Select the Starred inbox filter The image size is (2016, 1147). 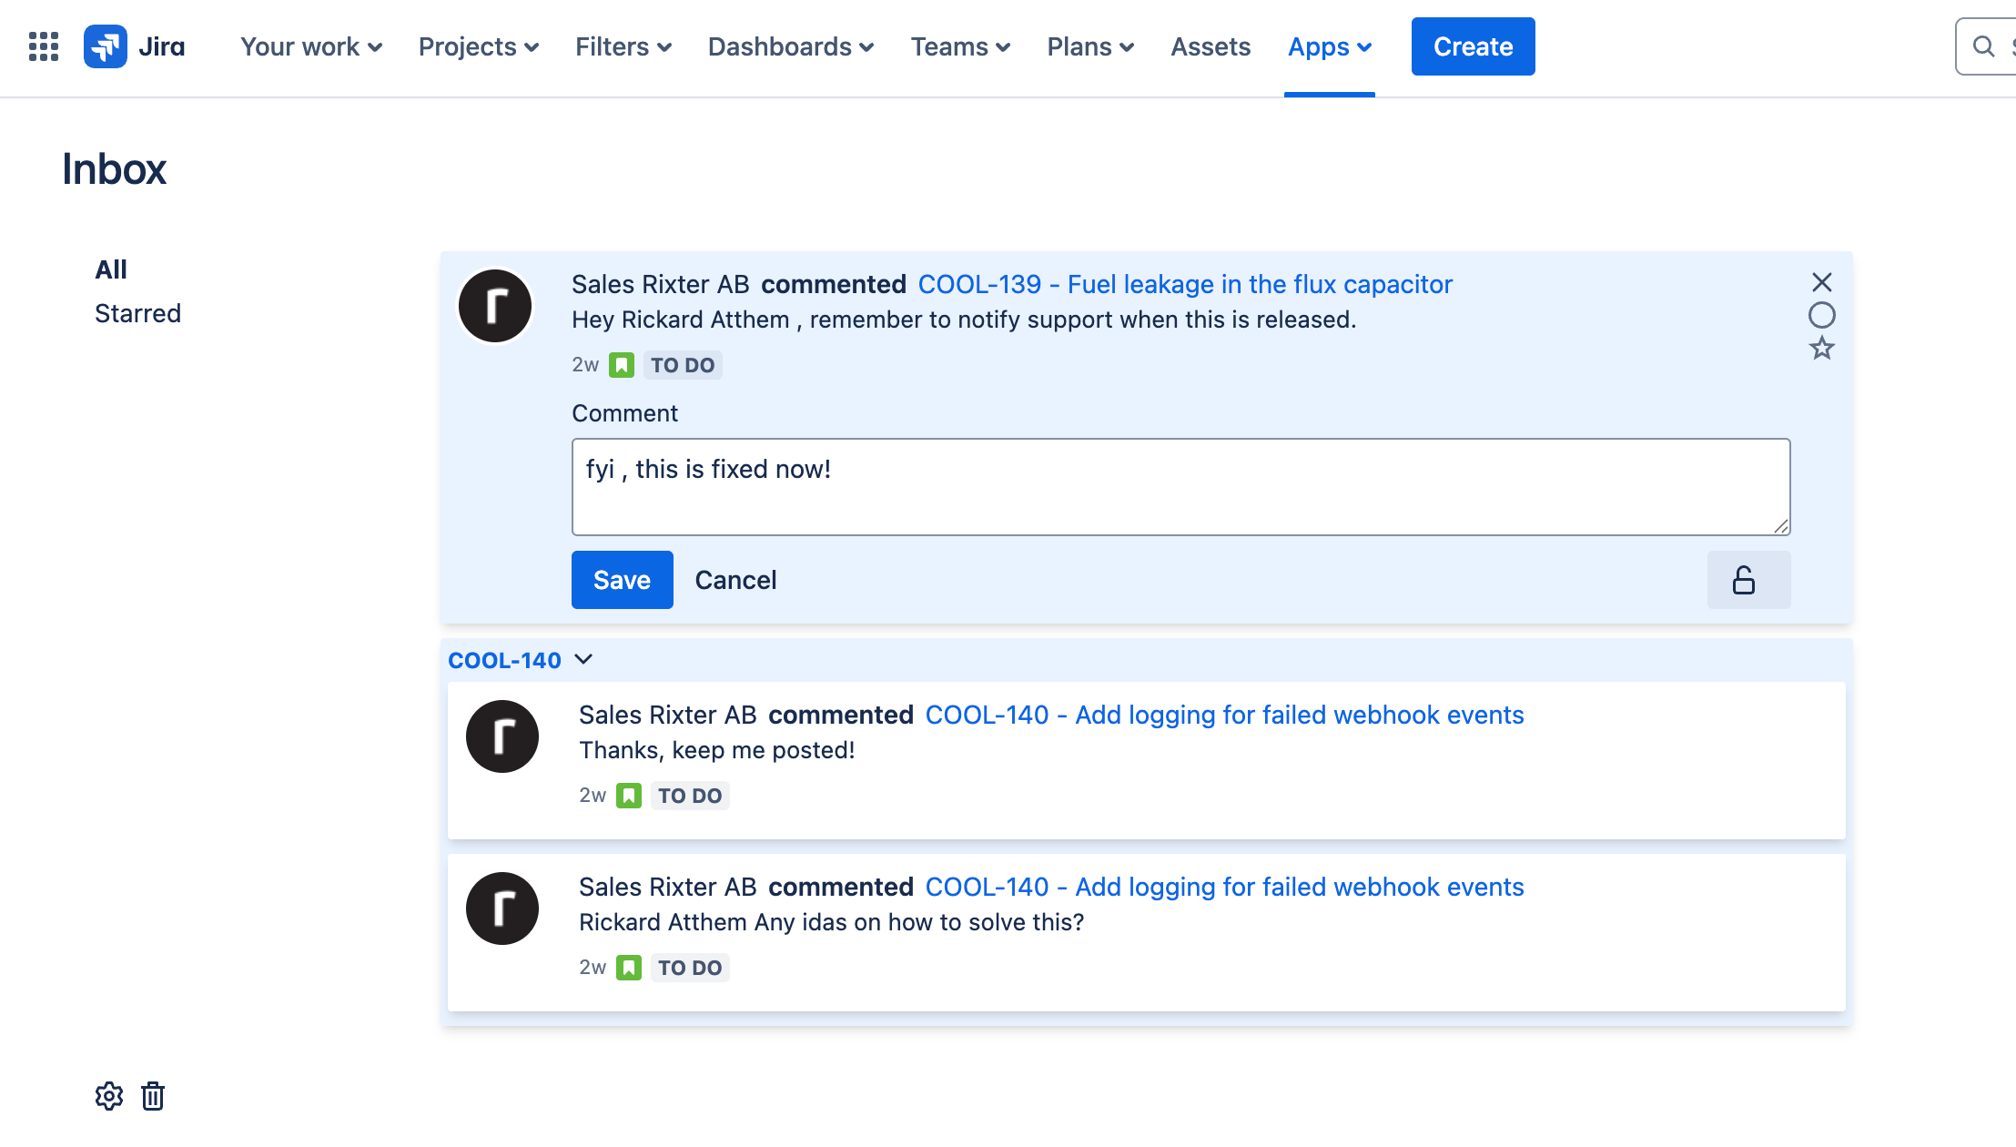click(x=137, y=313)
